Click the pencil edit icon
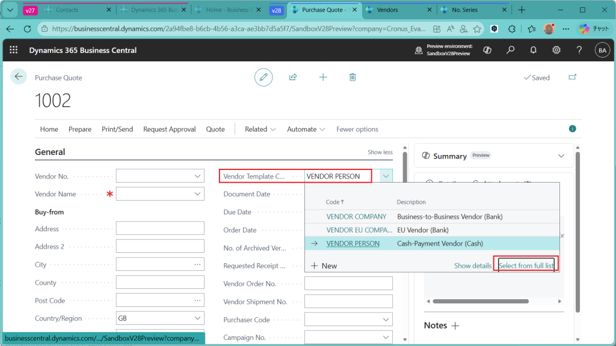The width and height of the screenshot is (616, 346). [263, 77]
